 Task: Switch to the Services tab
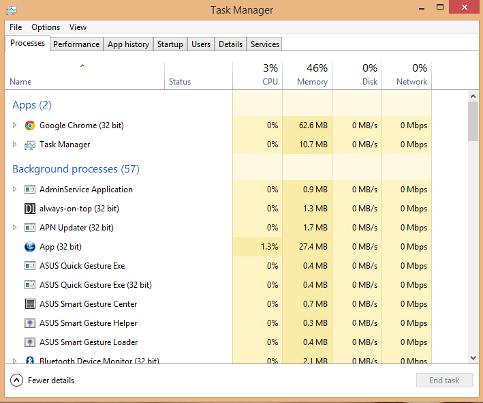[265, 44]
